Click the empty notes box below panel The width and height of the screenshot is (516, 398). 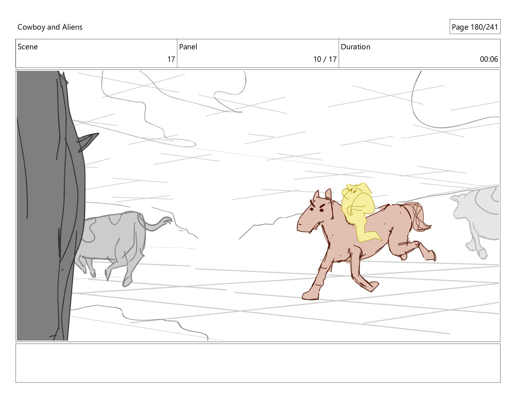(x=258, y=363)
